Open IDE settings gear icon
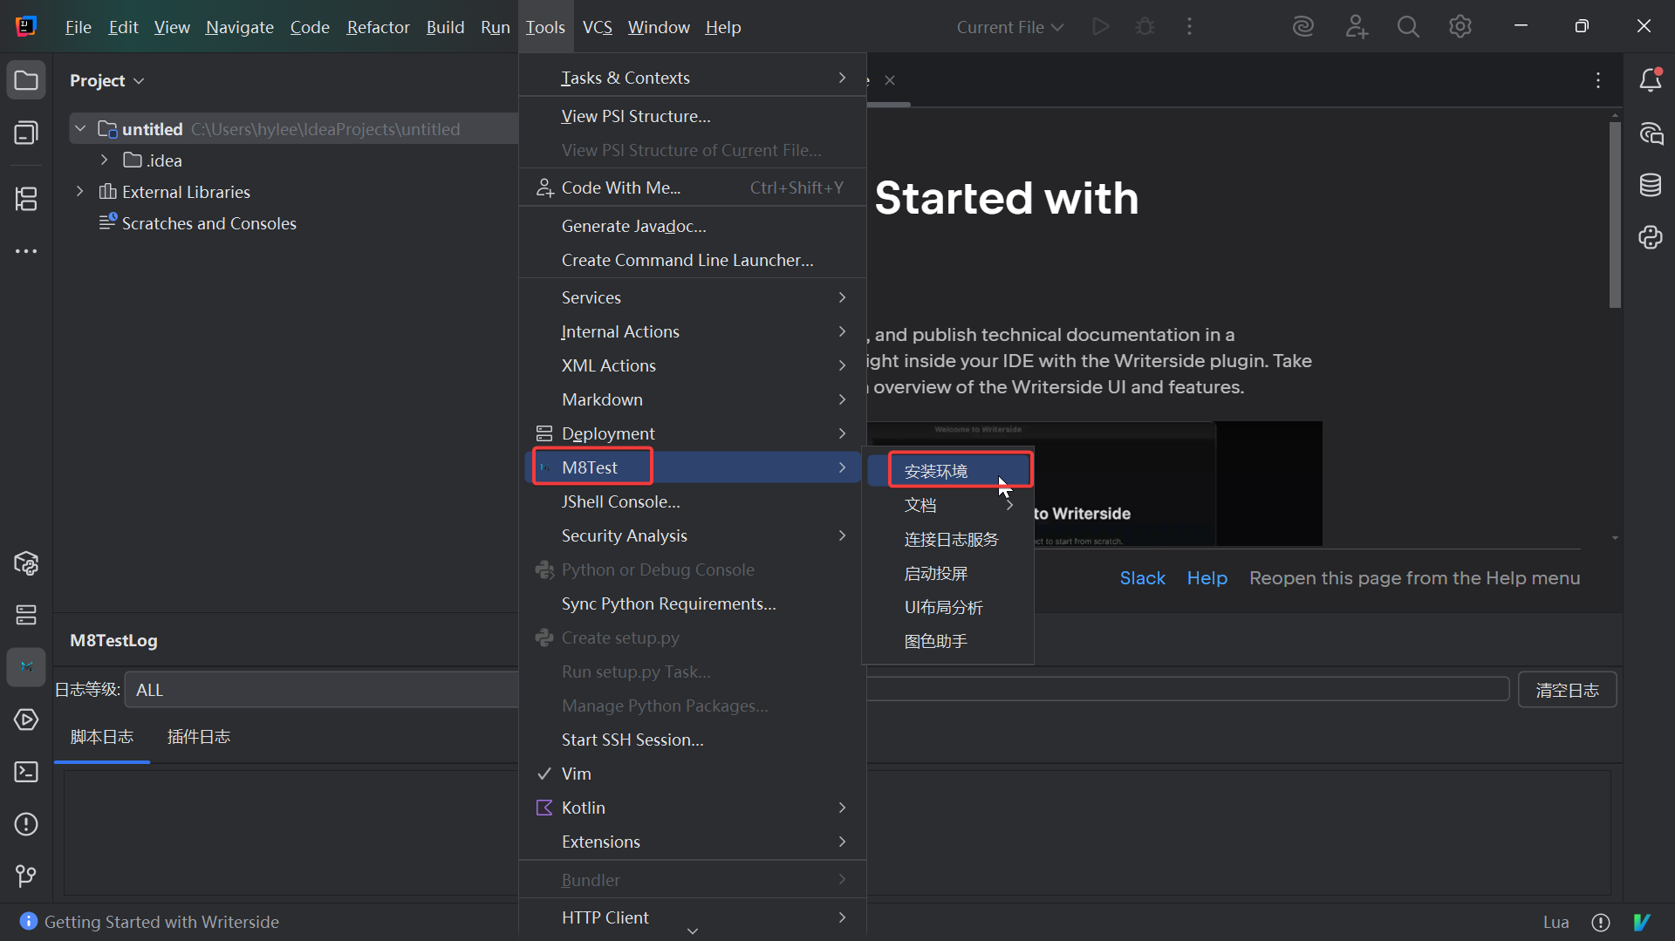The image size is (1675, 941). pyautogui.click(x=1460, y=27)
